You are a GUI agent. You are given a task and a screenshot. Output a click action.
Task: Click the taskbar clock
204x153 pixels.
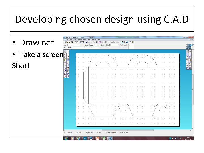point(188,139)
